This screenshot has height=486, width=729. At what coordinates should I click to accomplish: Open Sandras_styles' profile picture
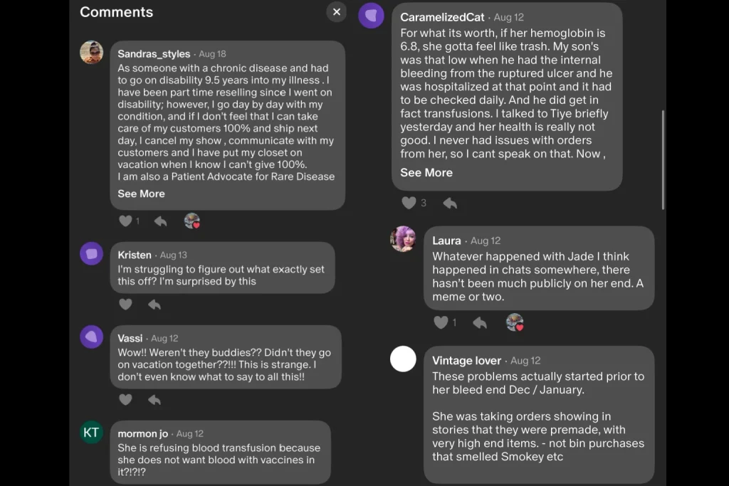pos(92,52)
